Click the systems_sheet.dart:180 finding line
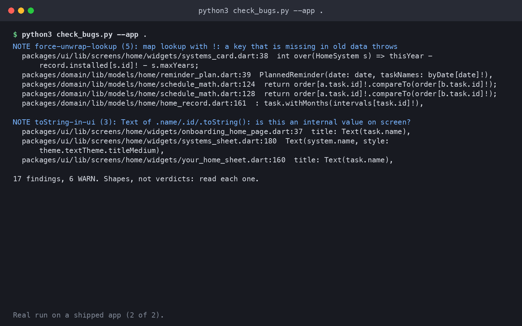 tap(205, 141)
